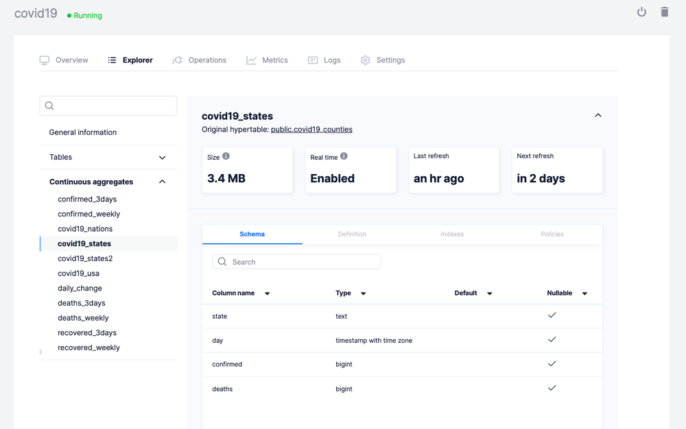The image size is (686, 429).
Task: Open the Overview tab with monitor icon
Action: point(64,60)
